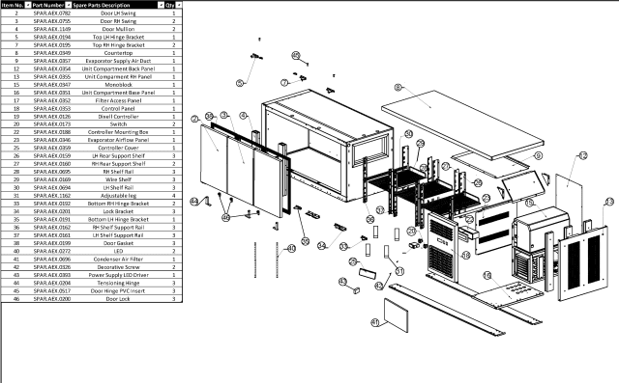Click callout bubble 9 in the diagram
619x383 pixels.
click(539, 156)
